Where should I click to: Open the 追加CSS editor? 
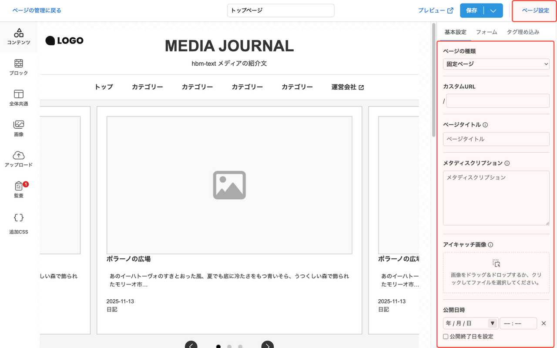[19, 222]
